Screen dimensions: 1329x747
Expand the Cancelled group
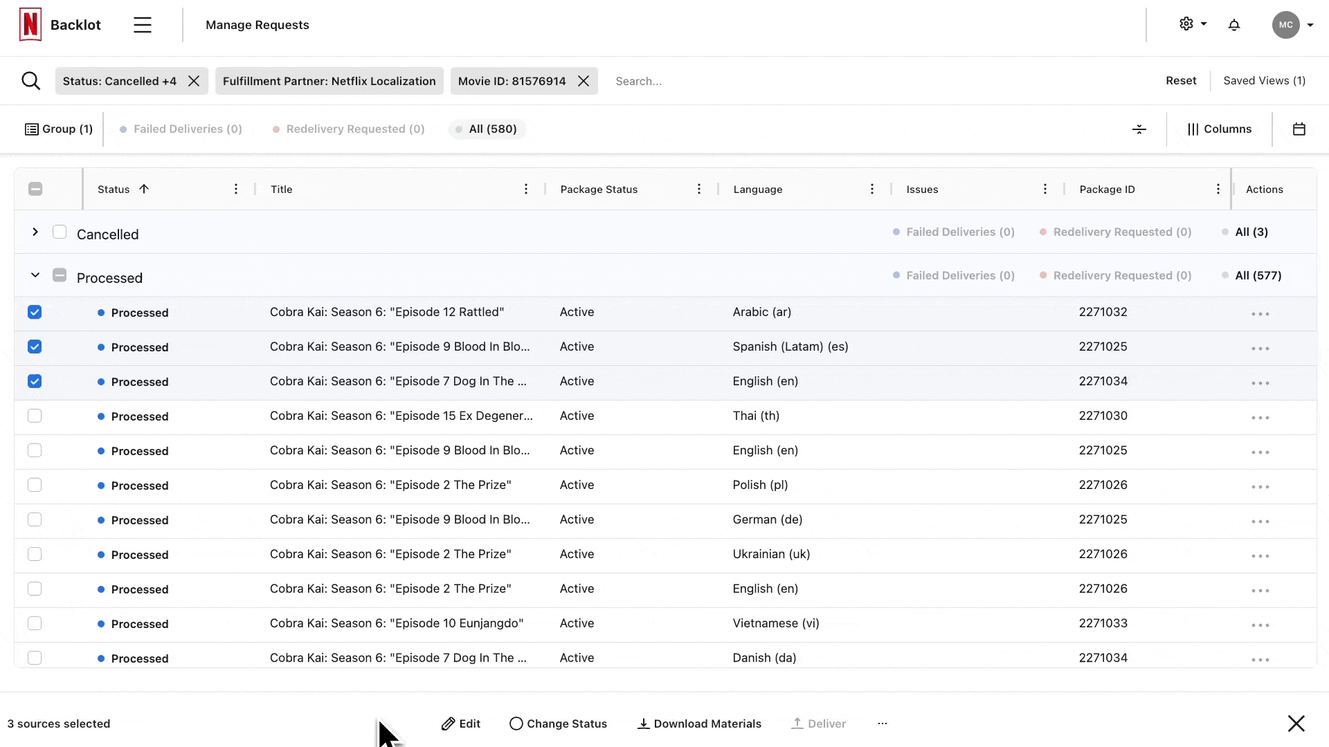(x=35, y=232)
